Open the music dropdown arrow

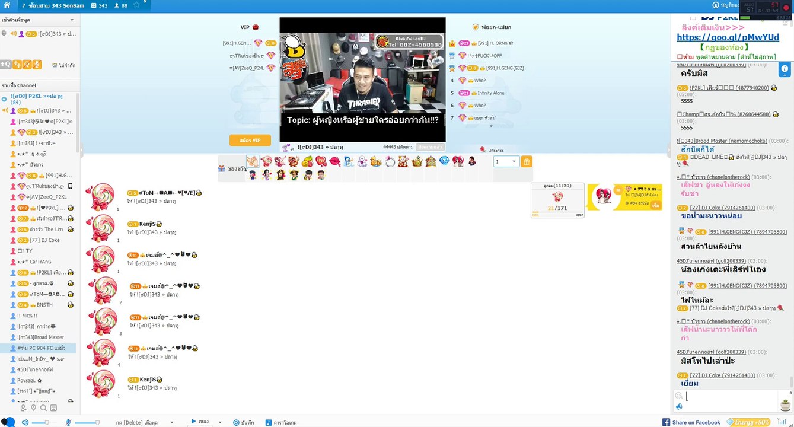220,422
